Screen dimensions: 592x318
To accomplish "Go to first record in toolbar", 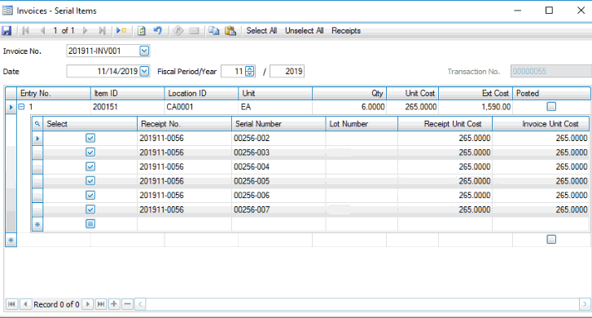I will point(26,31).
